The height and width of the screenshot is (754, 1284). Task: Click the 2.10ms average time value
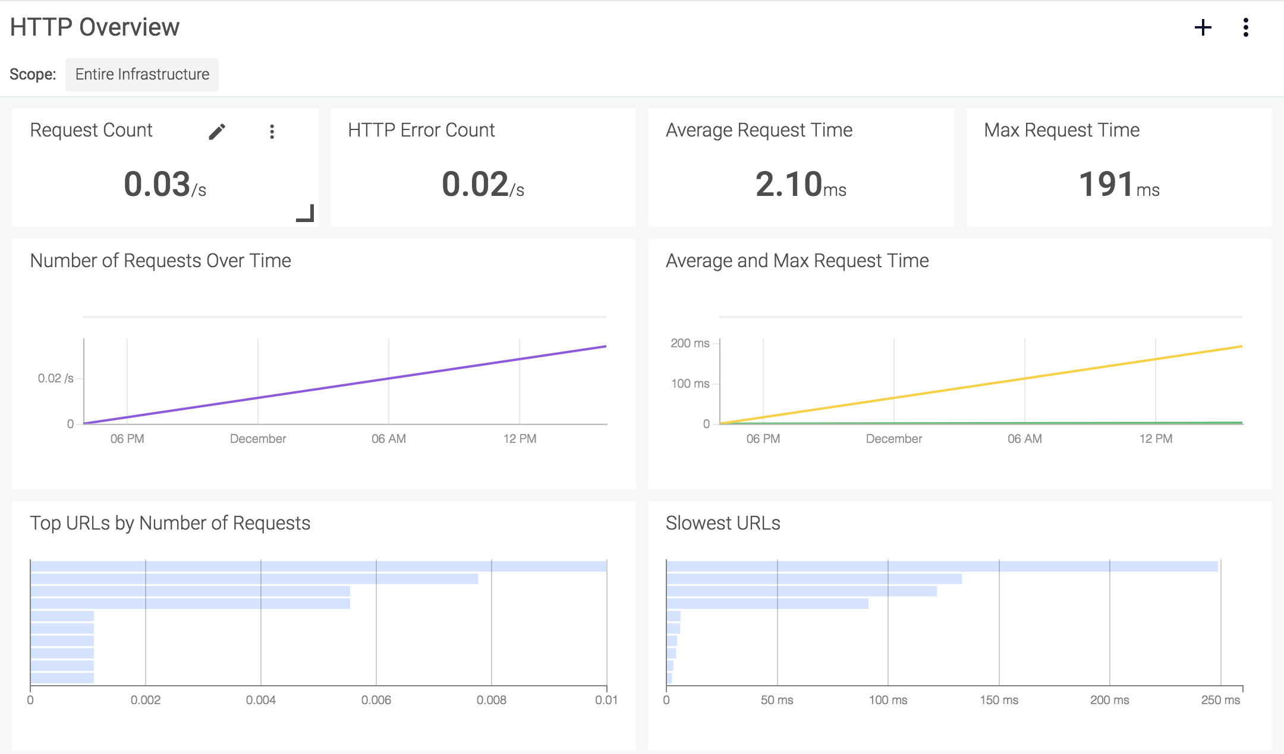801,184
